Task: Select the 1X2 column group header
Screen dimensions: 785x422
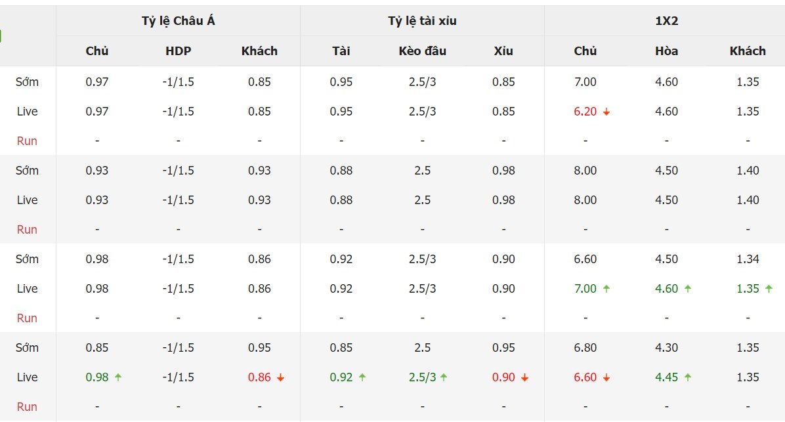Action: (666, 21)
